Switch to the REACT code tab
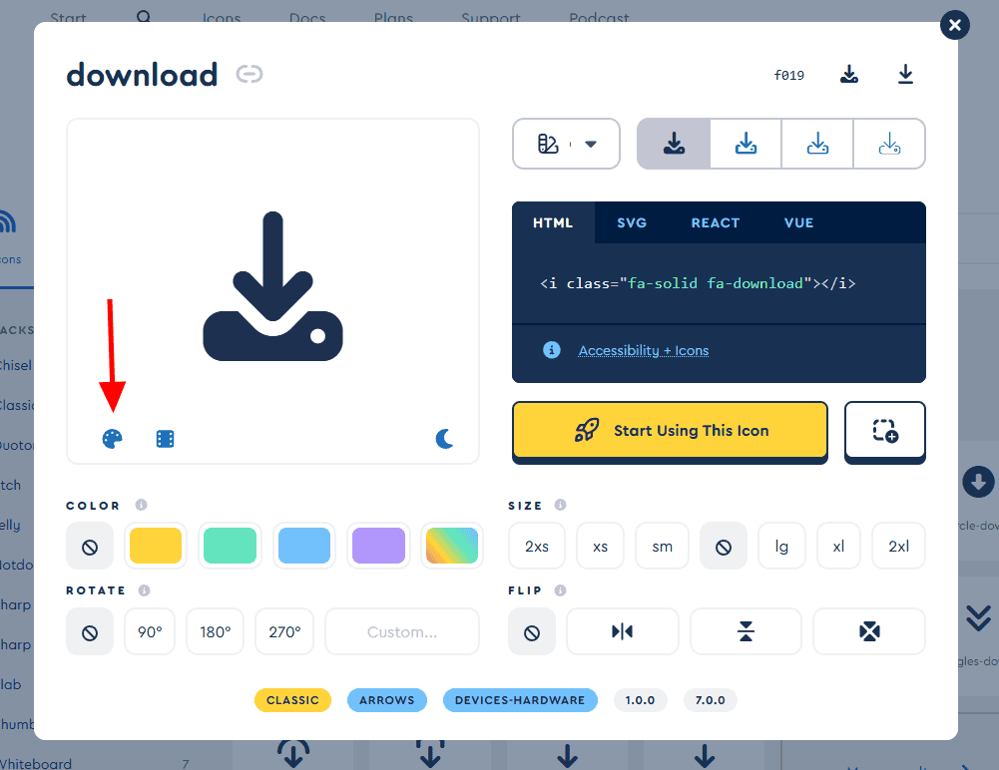The image size is (999, 770). click(716, 222)
